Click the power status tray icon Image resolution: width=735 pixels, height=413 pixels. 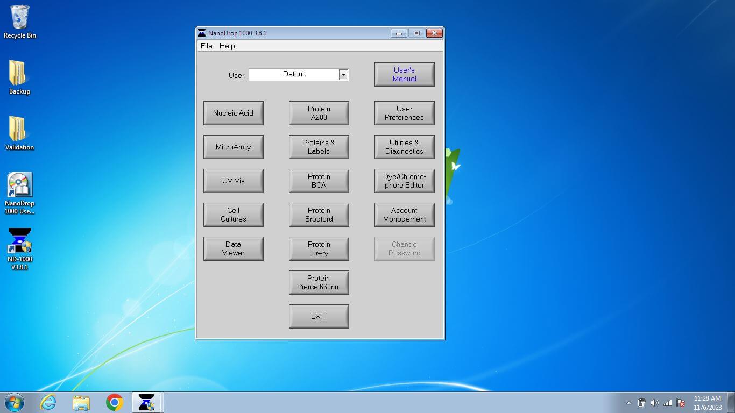coord(641,403)
